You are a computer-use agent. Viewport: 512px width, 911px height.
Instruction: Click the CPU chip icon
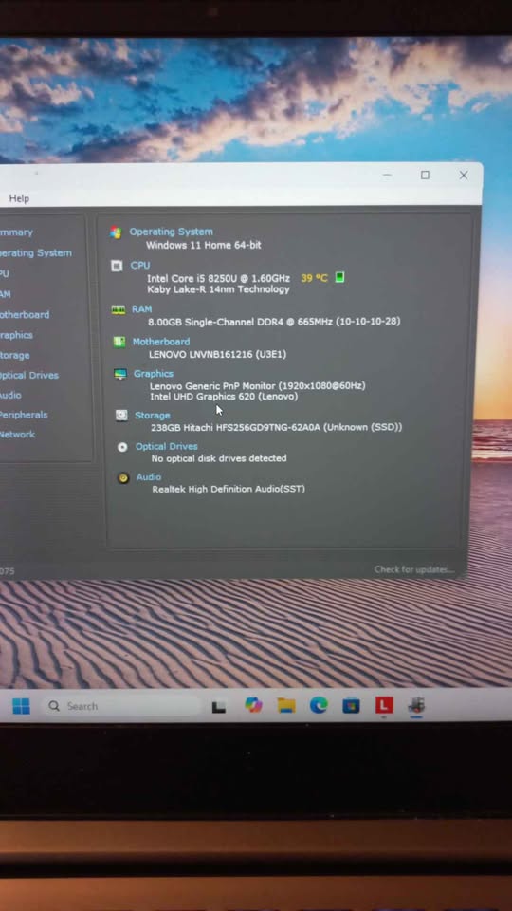(117, 266)
